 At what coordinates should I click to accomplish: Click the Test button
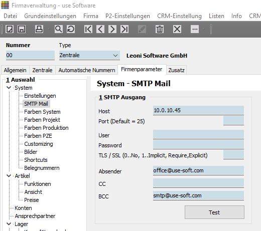(x=214, y=212)
